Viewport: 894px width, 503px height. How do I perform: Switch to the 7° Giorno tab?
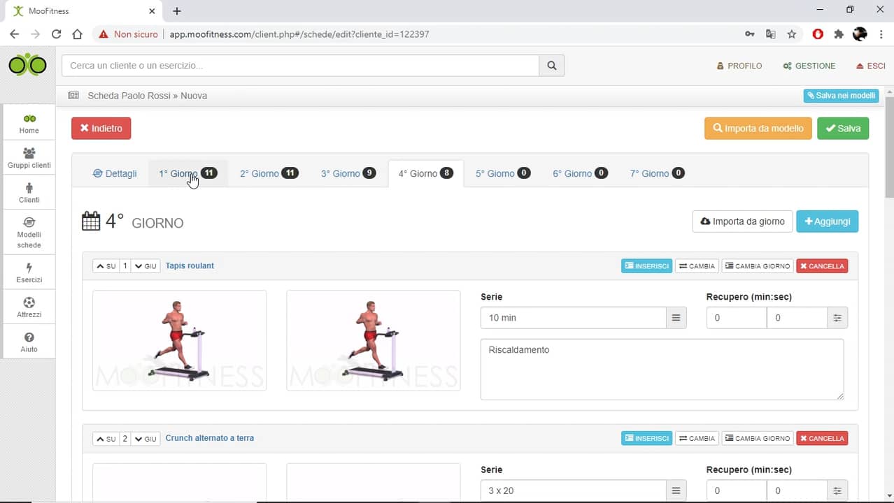tap(658, 173)
